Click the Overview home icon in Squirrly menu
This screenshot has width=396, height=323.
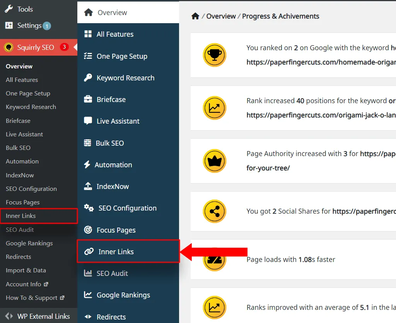(x=89, y=12)
